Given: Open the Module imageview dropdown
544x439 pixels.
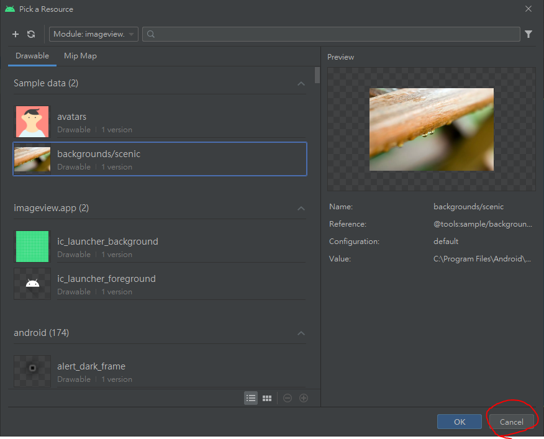Looking at the screenshot, I should point(94,34).
